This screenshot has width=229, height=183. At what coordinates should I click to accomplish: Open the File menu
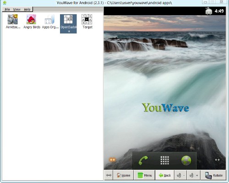(x=7, y=10)
